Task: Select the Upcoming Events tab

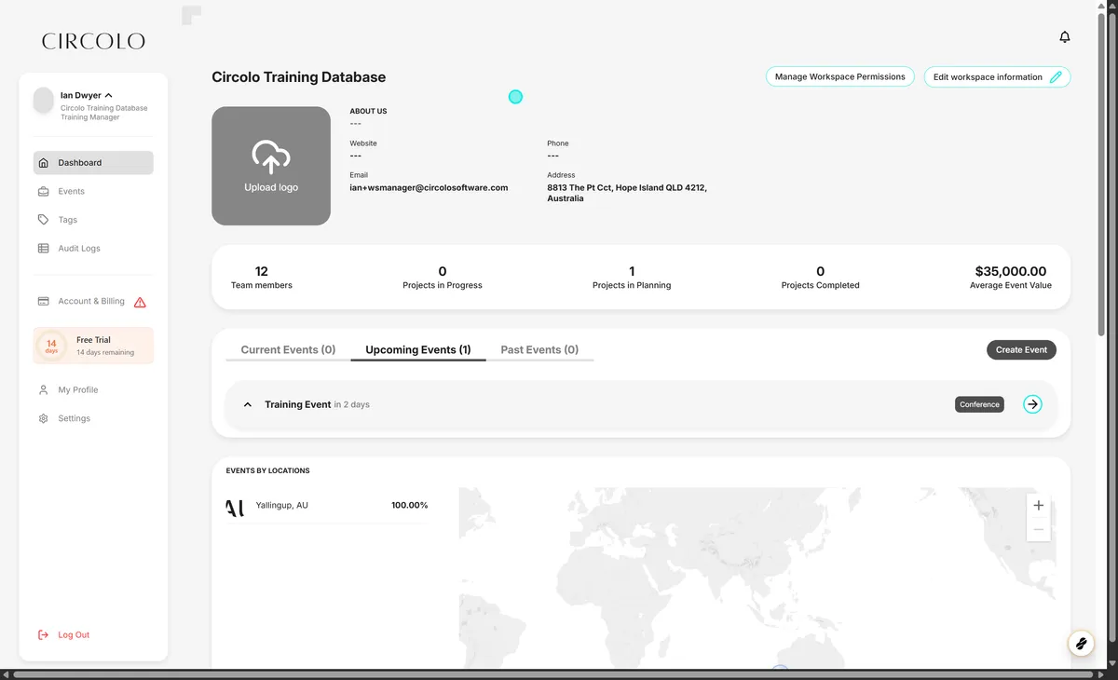Action: click(x=418, y=350)
